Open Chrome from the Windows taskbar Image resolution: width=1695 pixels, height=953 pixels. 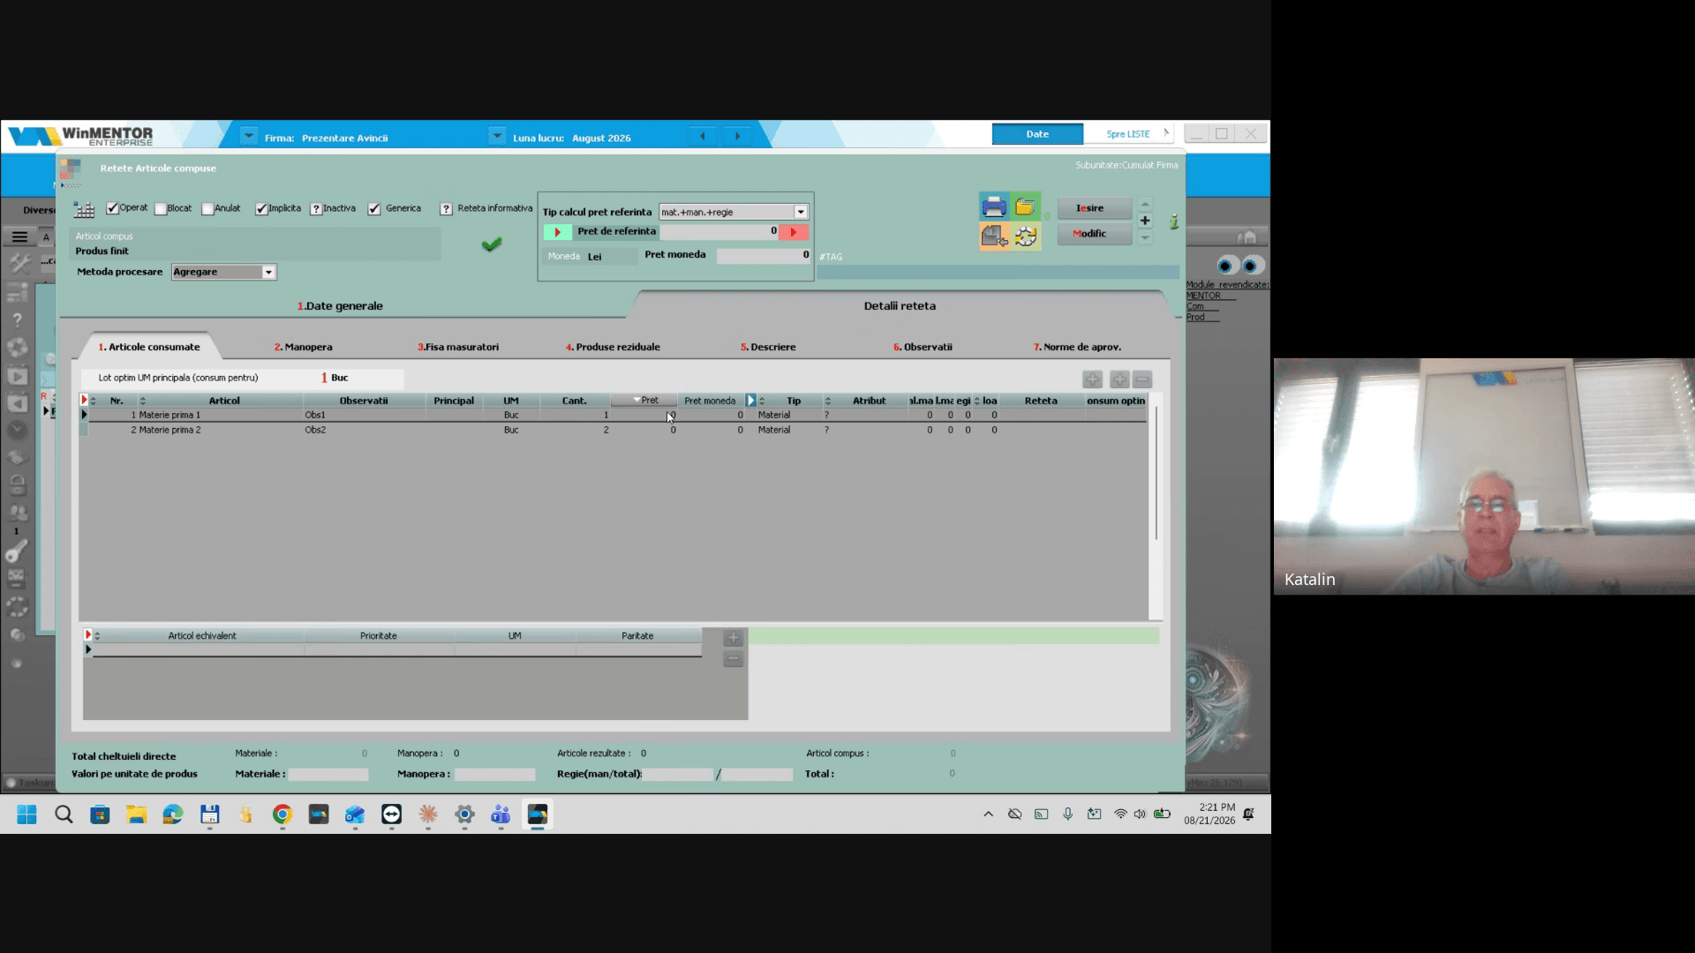point(282,814)
